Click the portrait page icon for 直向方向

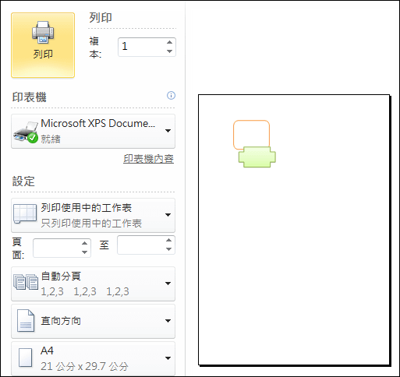(26, 321)
